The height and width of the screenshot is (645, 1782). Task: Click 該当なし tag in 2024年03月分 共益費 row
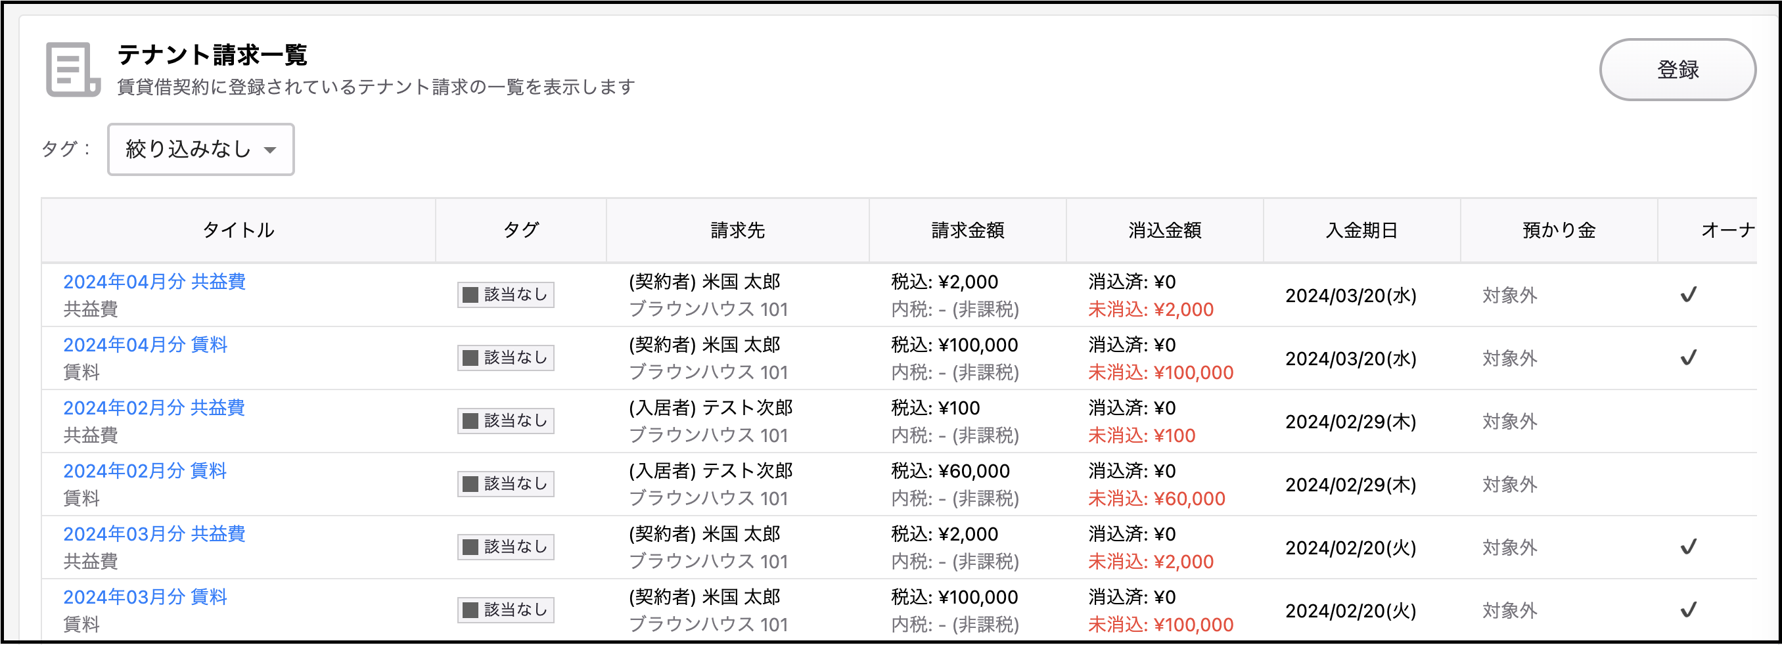[x=506, y=546]
